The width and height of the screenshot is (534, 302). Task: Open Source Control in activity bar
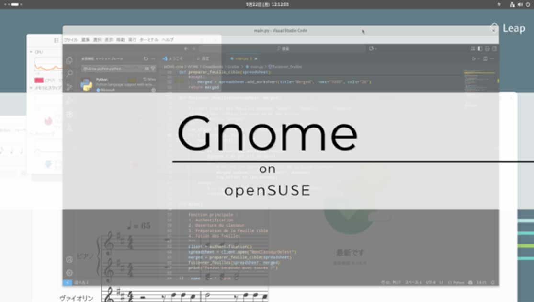coord(70,87)
